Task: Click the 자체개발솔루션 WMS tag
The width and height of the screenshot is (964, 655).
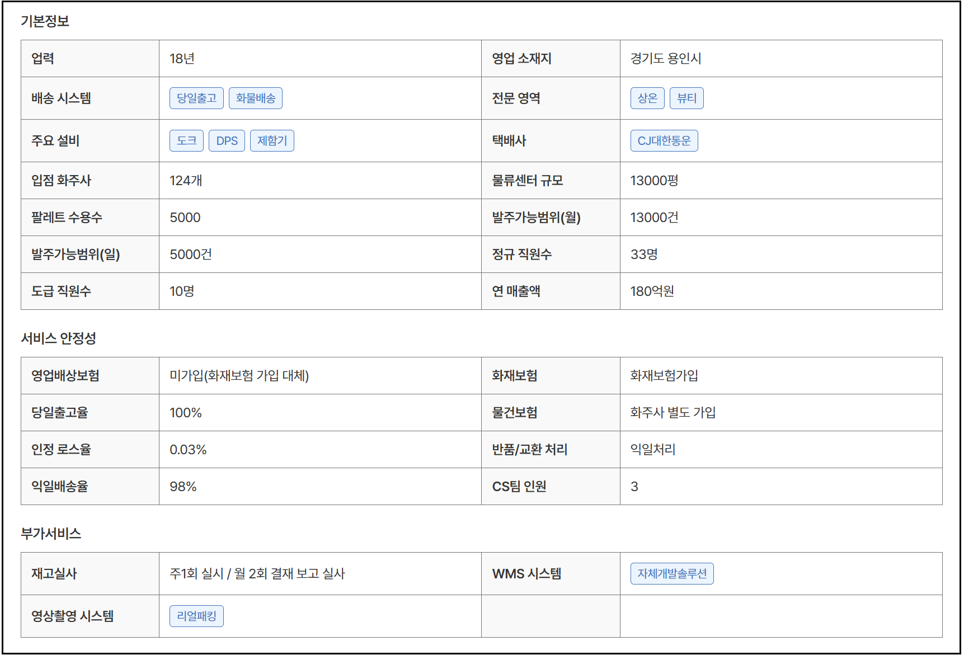Action: point(671,574)
